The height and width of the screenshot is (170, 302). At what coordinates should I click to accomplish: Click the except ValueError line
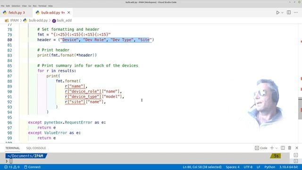(x=54, y=133)
